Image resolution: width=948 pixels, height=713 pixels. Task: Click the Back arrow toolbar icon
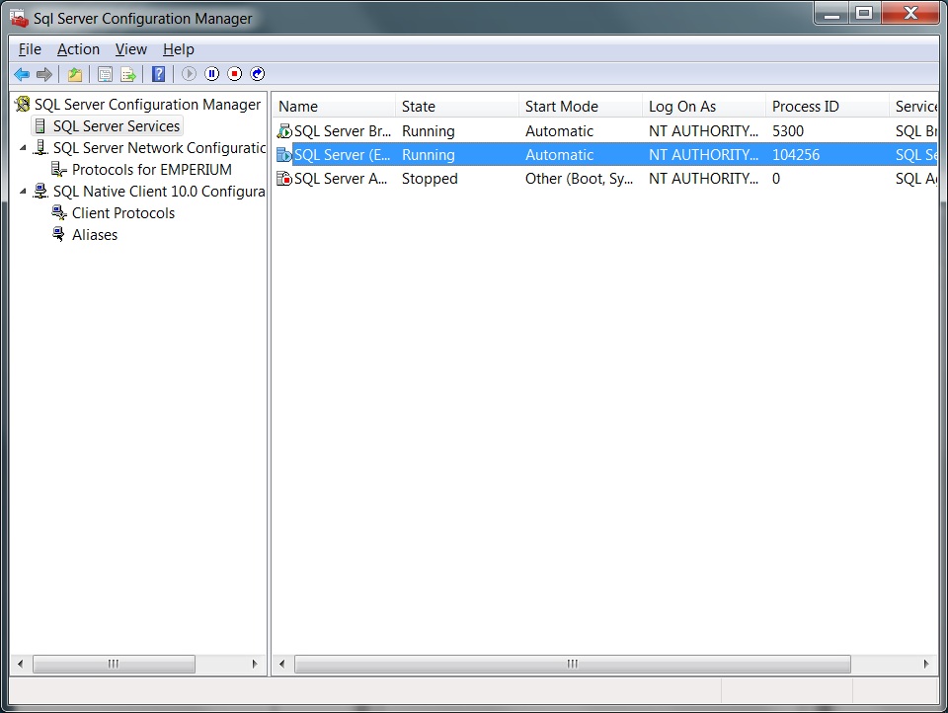pos(21,74)
